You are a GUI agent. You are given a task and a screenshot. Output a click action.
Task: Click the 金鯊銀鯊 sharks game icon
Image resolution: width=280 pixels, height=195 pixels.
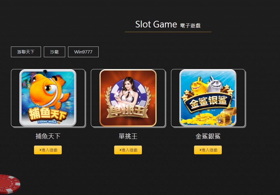[x=208, y=98]
